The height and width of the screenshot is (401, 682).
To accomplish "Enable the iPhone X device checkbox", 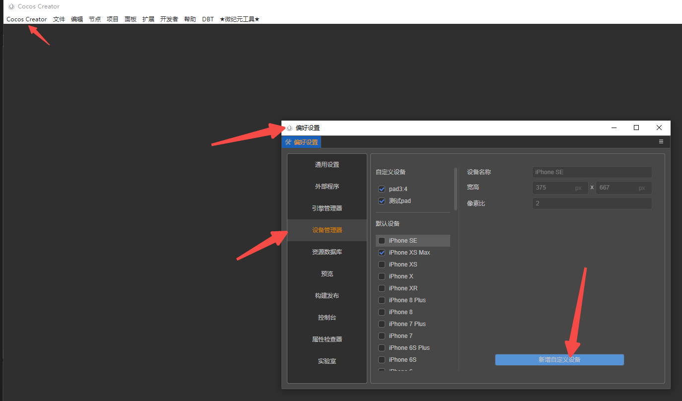I will [382, 276].
